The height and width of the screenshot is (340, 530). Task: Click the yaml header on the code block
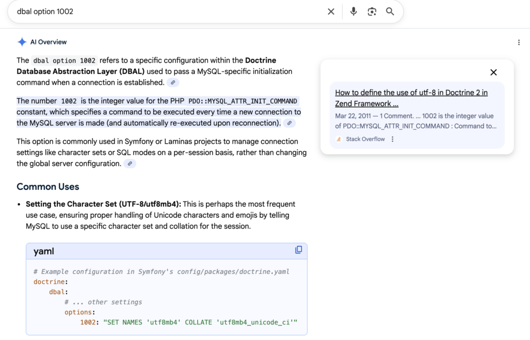pyautogui.click(x=44, y=251)
